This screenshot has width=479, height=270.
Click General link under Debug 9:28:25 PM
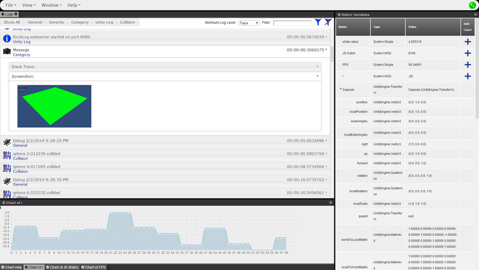coord(20,145)
